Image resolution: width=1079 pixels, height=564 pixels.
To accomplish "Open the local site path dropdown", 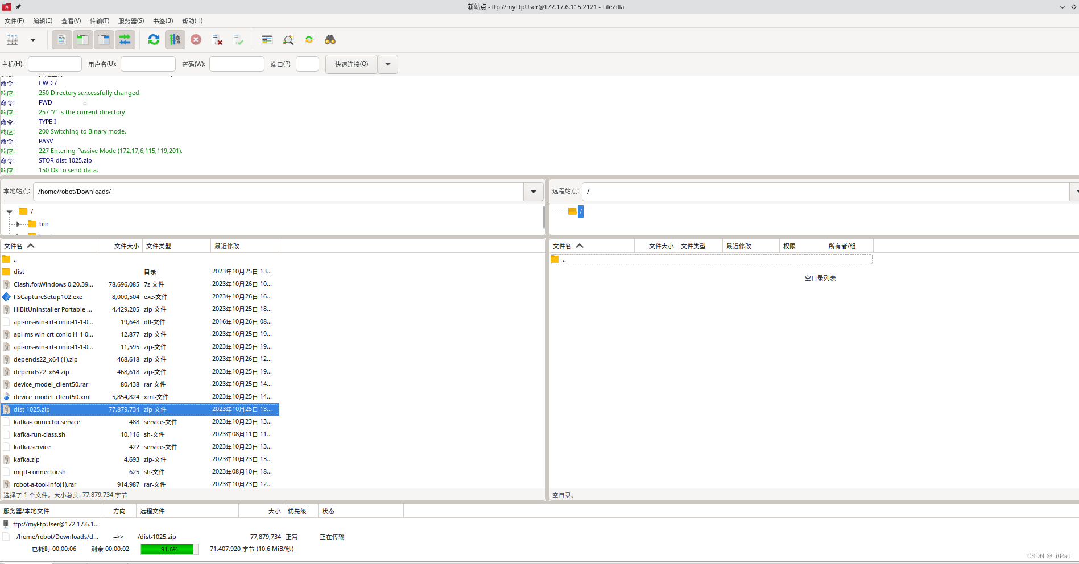I will 534,192.
